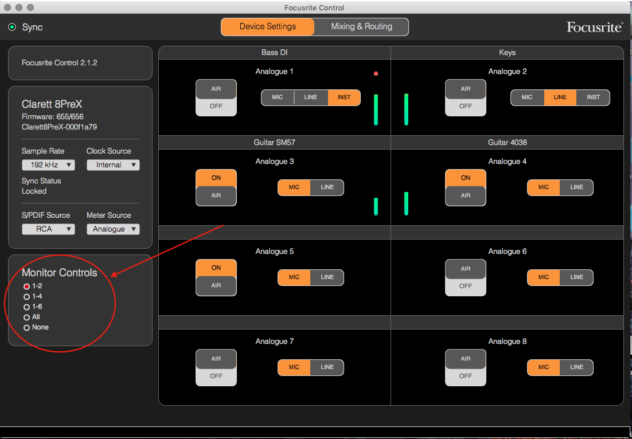Click the Analogue 3 green level meter
The height and width of the screenshot is (439, 632).
coord(376,206)
